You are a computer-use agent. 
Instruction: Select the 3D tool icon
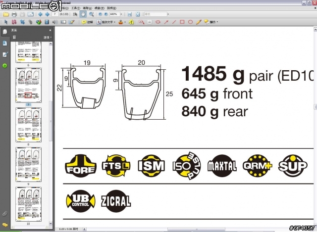pos(39,22)
